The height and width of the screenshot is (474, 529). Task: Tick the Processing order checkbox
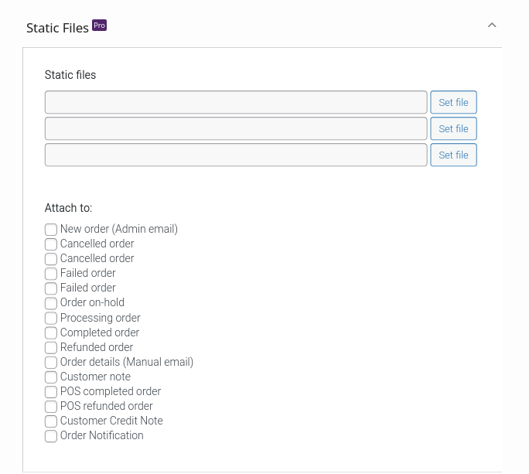pyautogui.click(x=51, y=318)
